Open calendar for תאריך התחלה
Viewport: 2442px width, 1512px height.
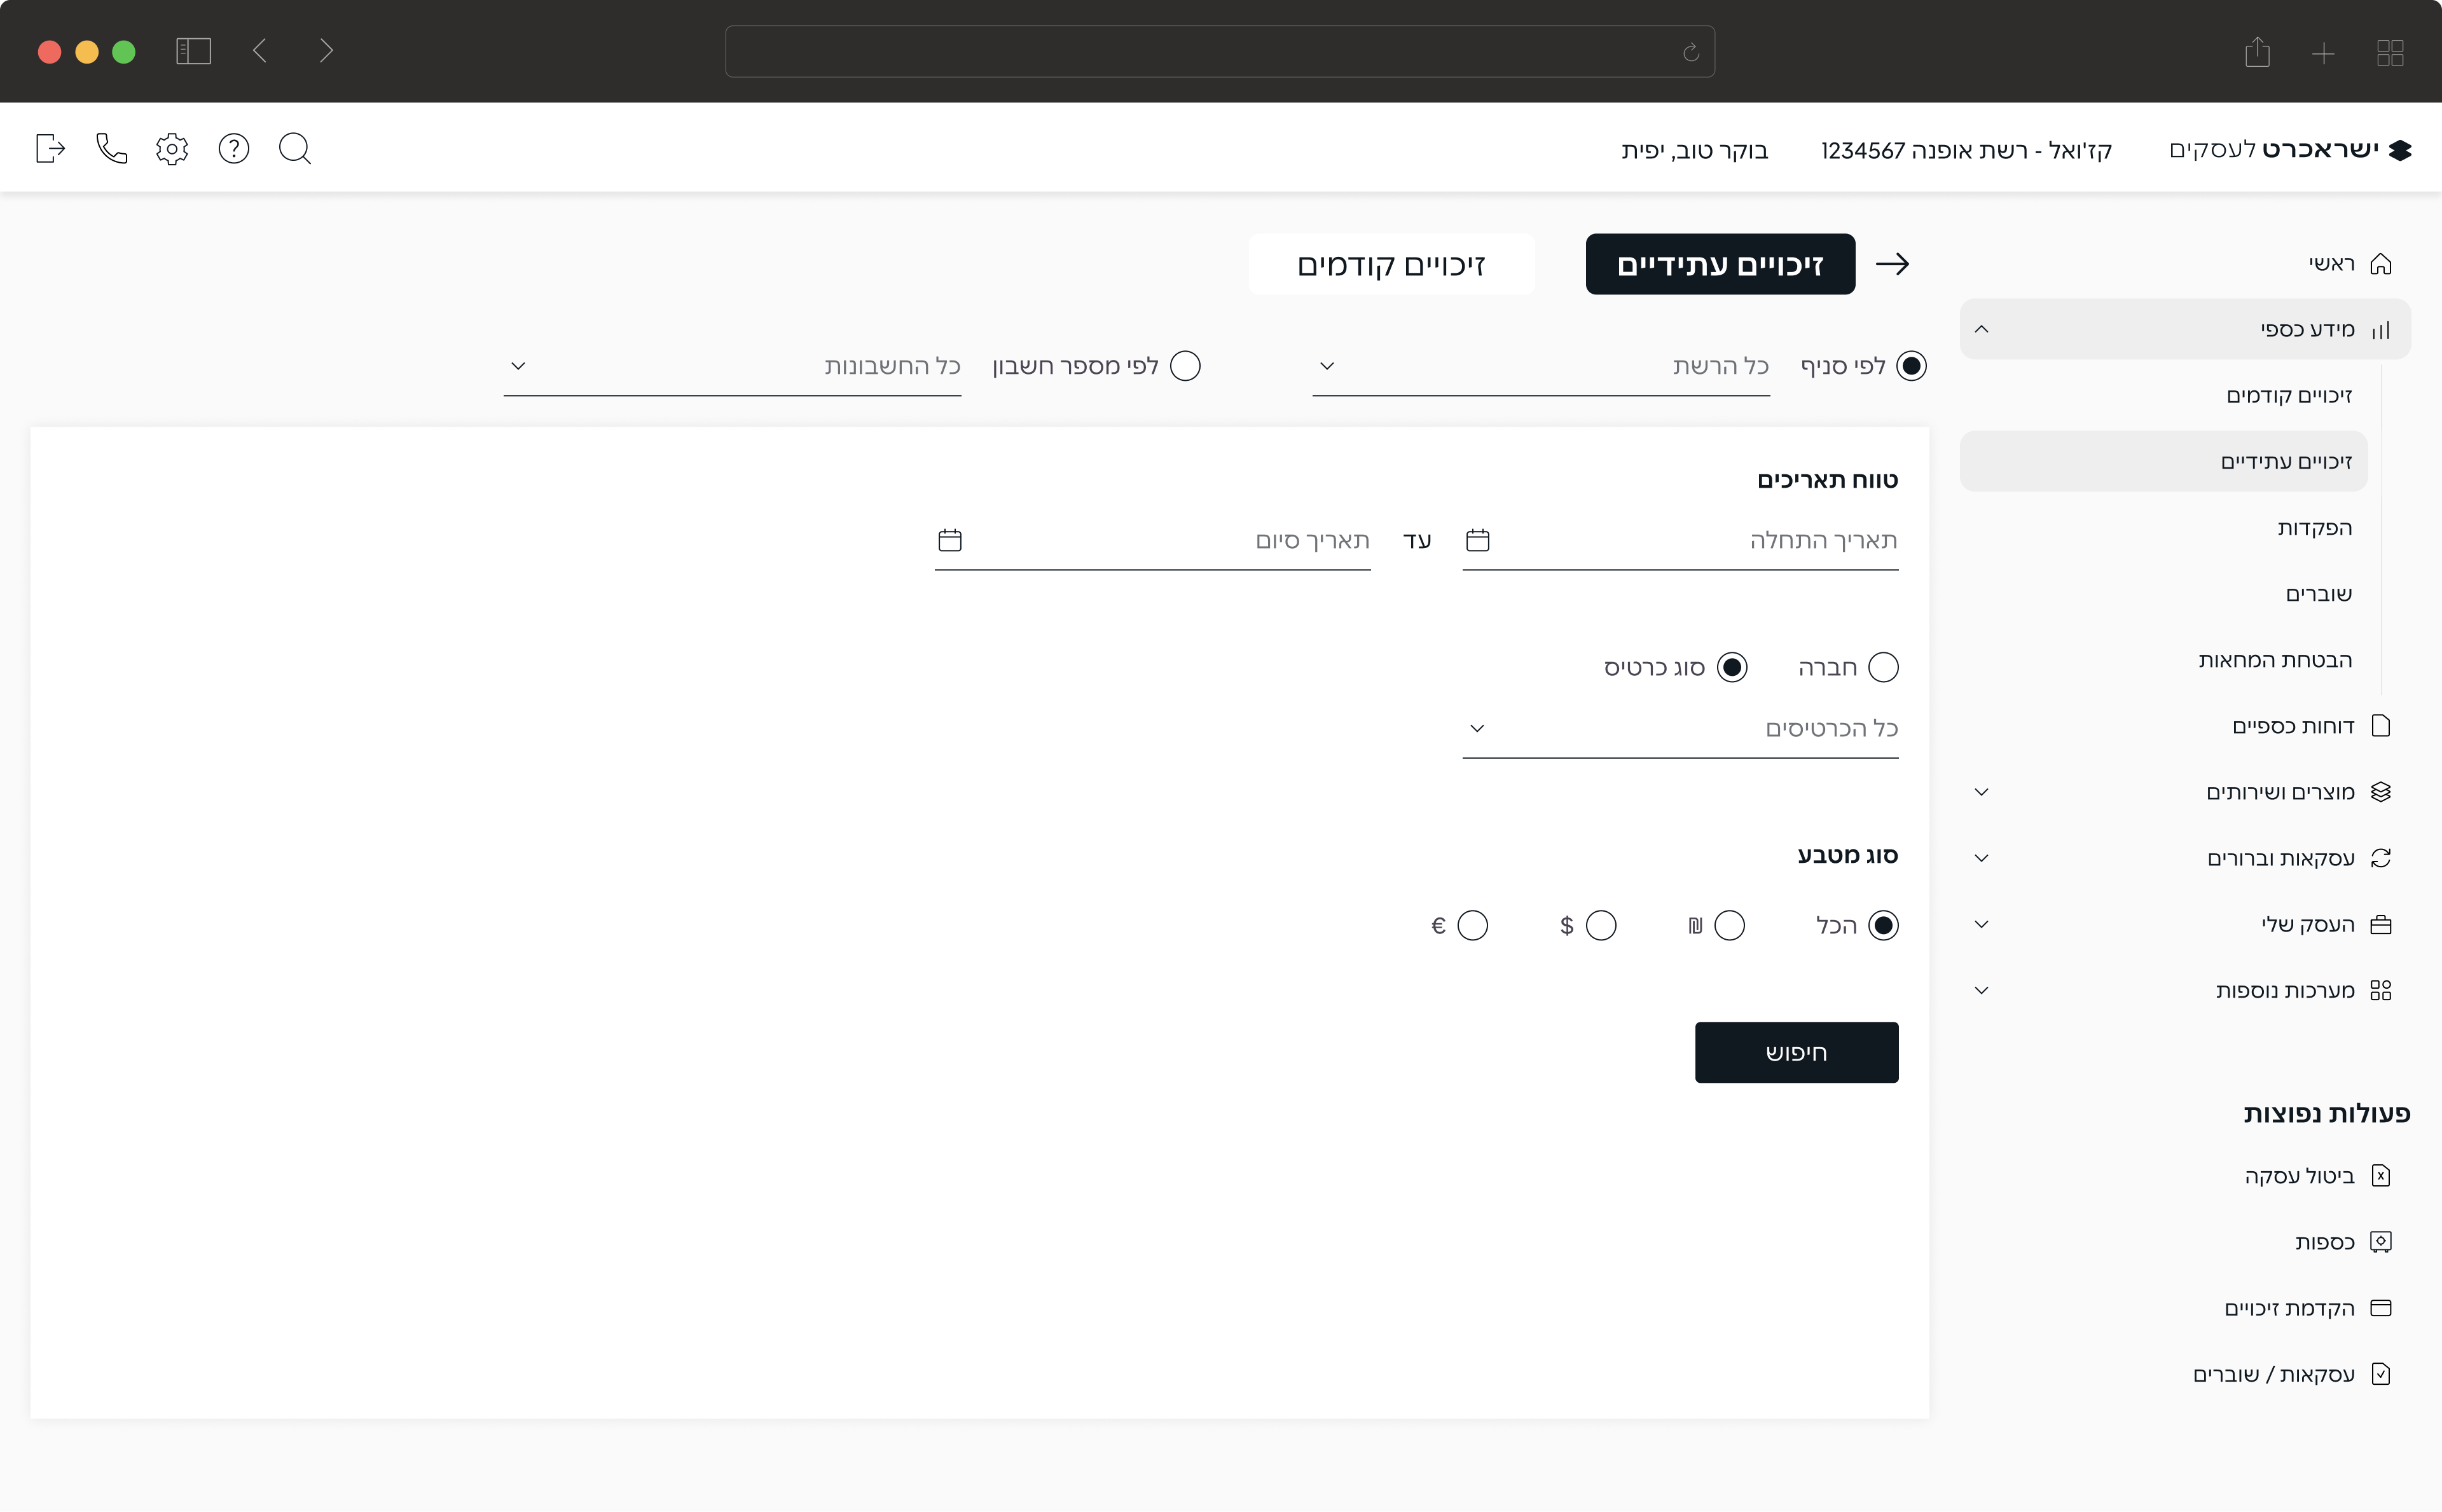(x=1478, y=540)
